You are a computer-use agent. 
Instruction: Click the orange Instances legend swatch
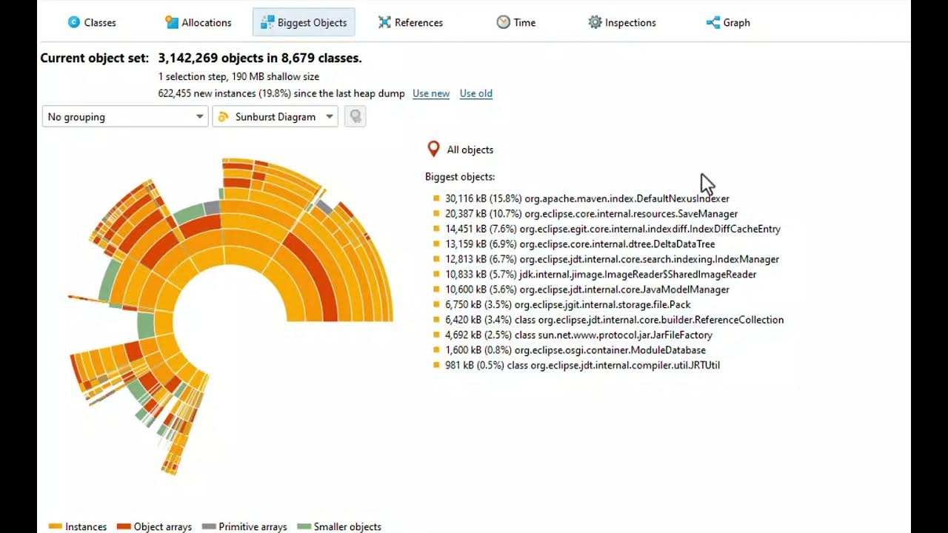(x=55, y=527)
